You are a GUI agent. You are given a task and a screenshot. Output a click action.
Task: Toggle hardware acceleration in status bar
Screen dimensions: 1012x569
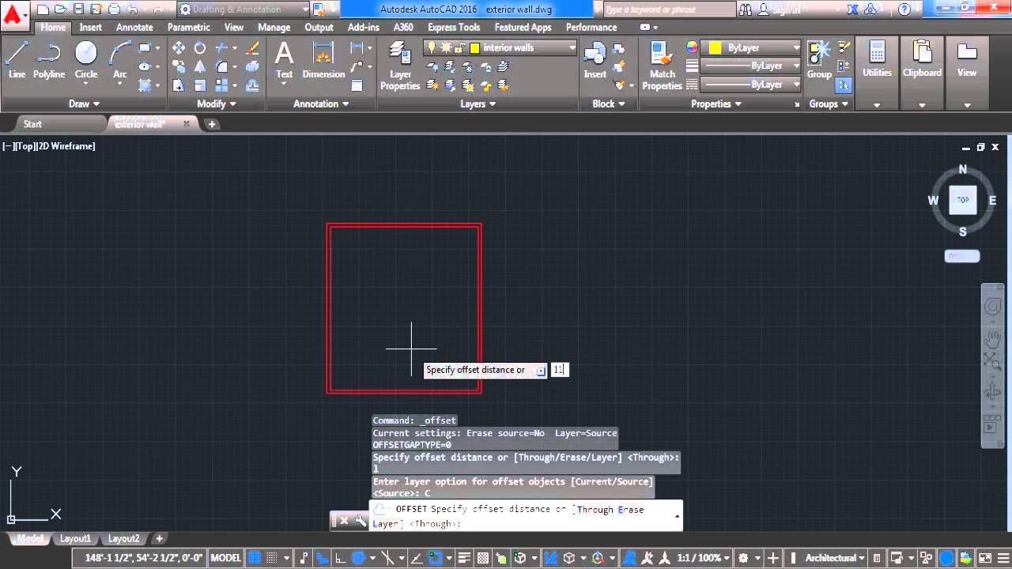click(x=946, y=558)
